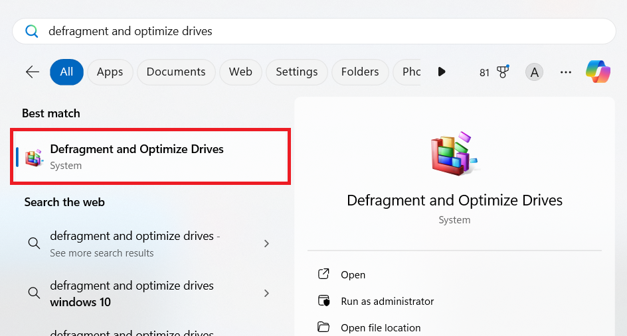This screenshot has width=627, height=336.
Task: Click the search magnifier icon in search box
Action: click(x=32, y=31)
